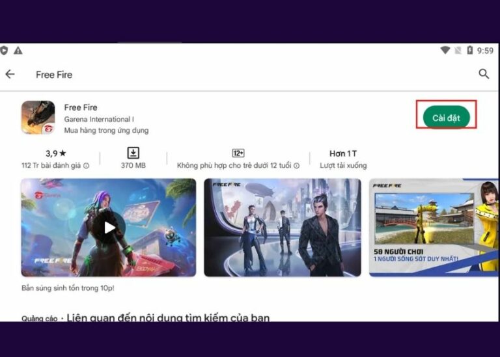Tap the shield icon in status bar
500x357 pixels.
click(x=4, y=50)
